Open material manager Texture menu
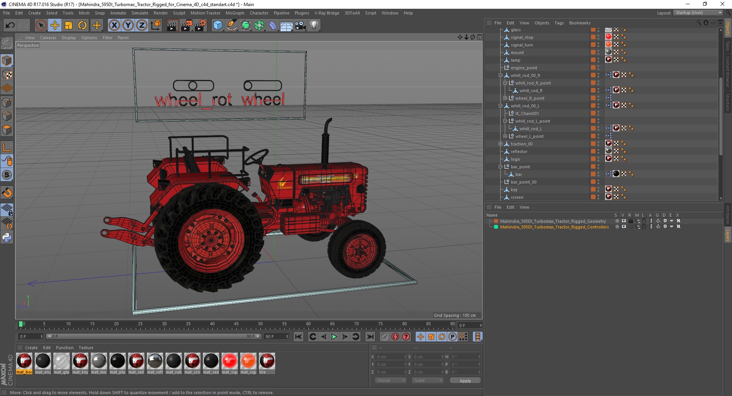This screenshot has width=732, height=396. (86, 348)
